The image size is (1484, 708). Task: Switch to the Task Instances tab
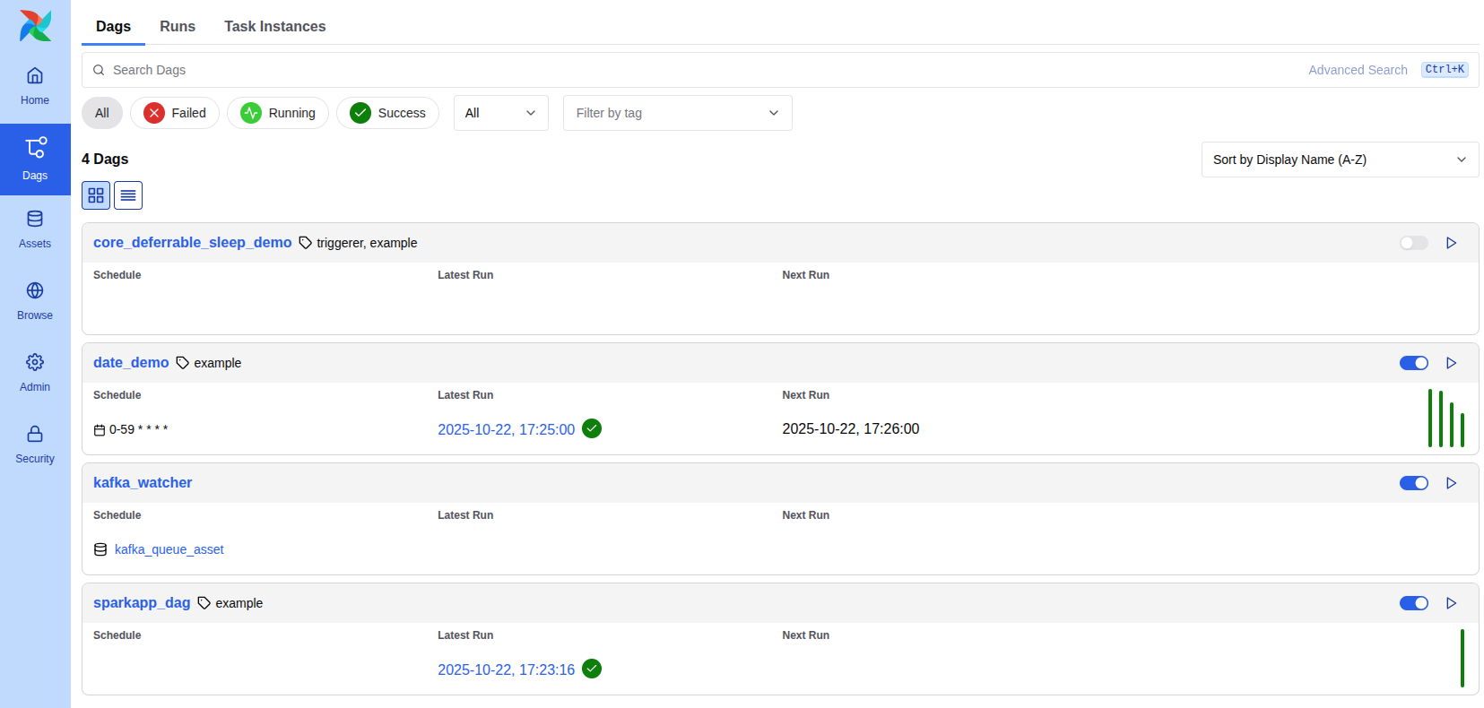(274, 26)
